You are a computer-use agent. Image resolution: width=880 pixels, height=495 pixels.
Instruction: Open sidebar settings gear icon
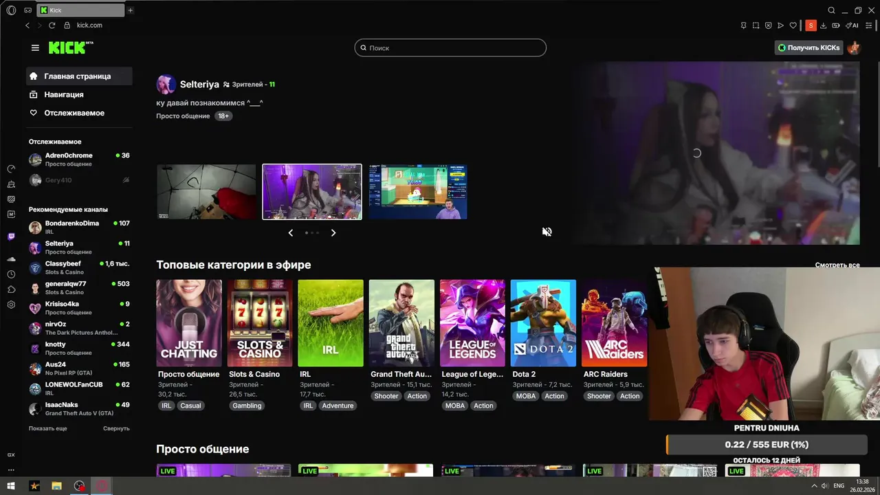11,305
